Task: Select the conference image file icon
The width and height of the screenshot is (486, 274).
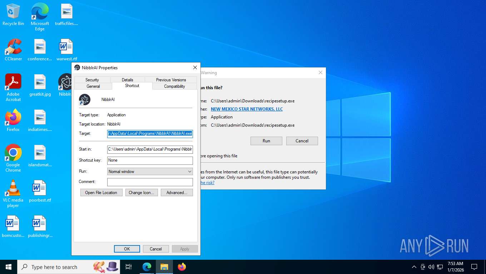Action: point(40,50)
